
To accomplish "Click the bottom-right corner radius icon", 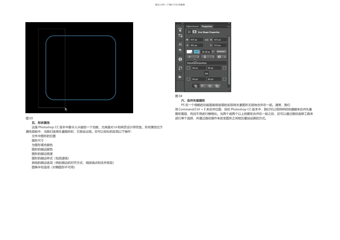I will point(224,79).
